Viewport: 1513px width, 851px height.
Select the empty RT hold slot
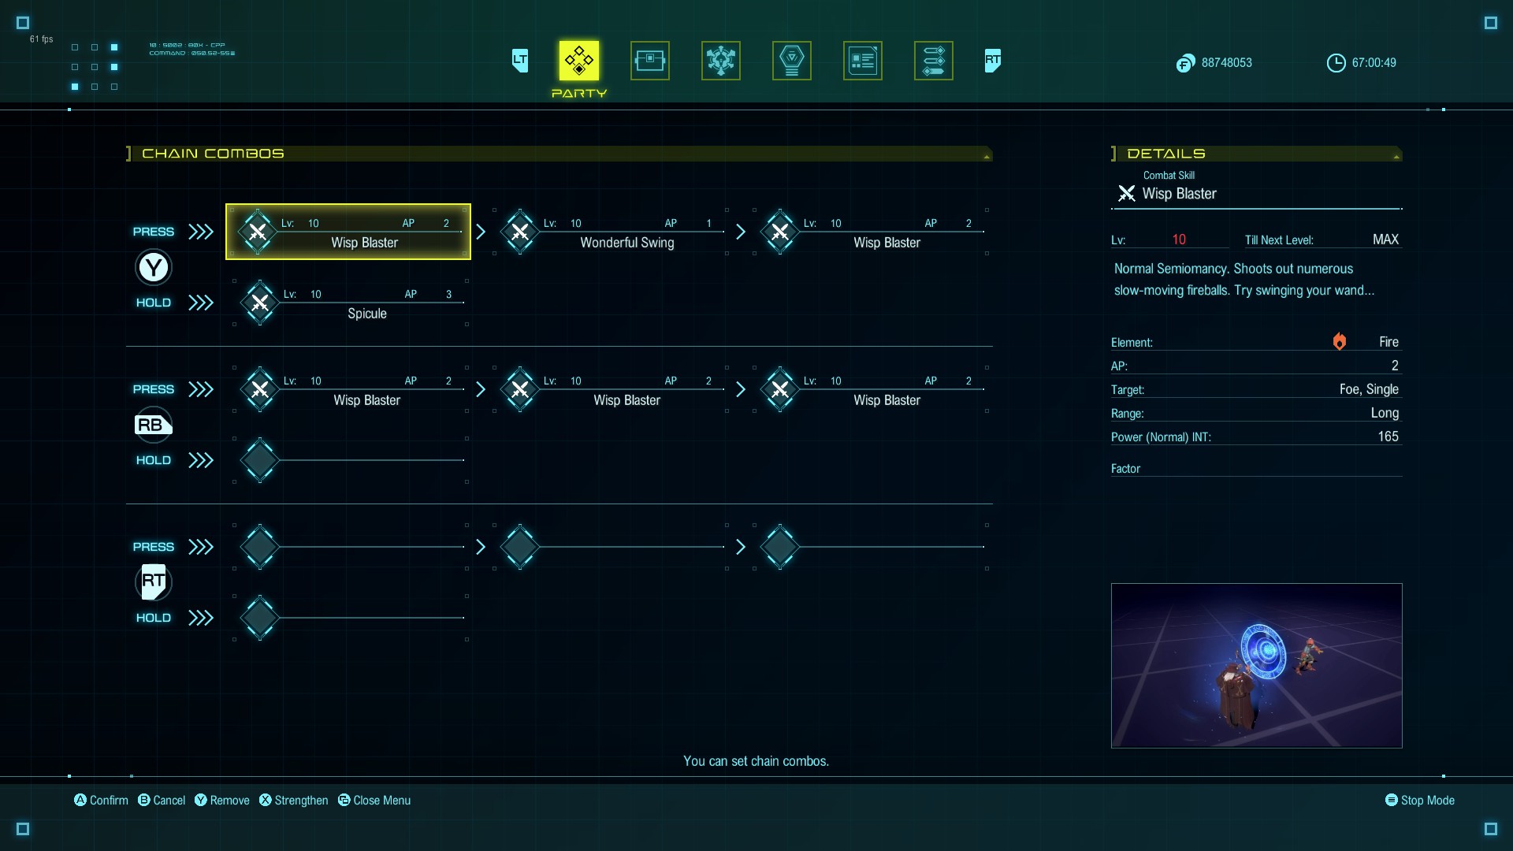coord(351,618)
